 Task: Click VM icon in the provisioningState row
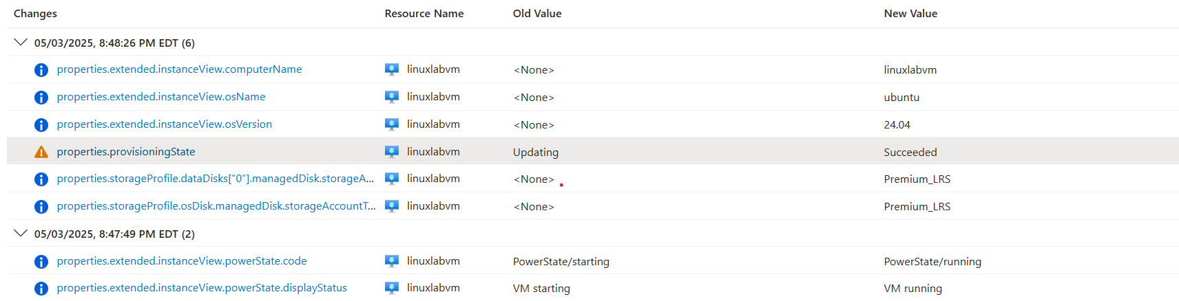(x=392, y=152)
